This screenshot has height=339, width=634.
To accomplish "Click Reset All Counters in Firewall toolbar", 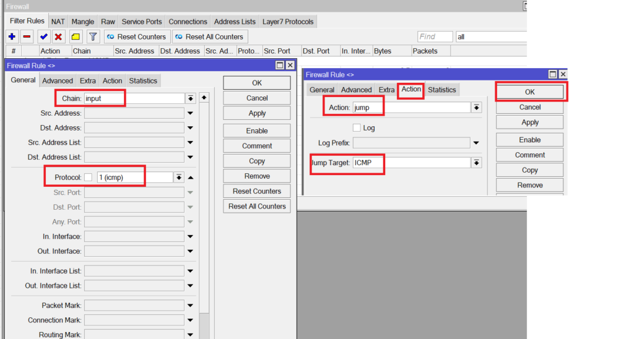I will [210, 36].
